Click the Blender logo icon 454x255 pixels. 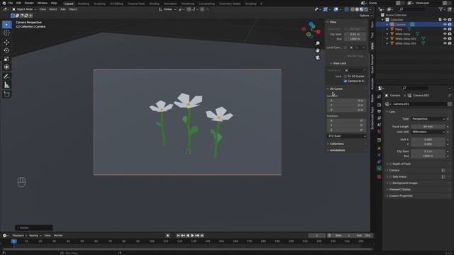[x=4, y=3]
